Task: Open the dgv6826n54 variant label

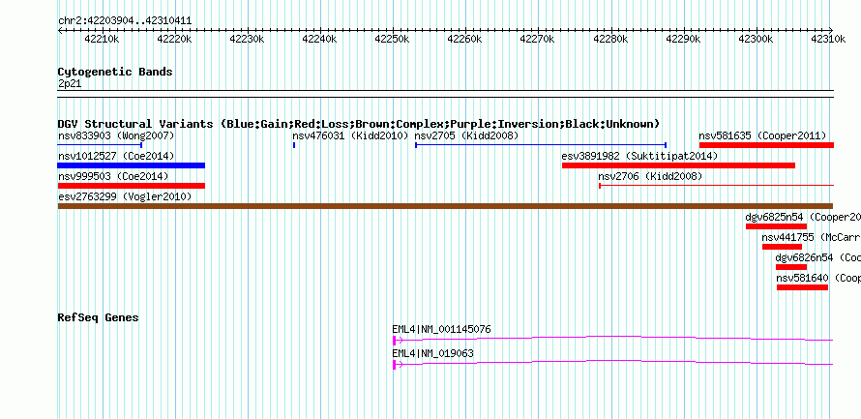Action: 818,257
